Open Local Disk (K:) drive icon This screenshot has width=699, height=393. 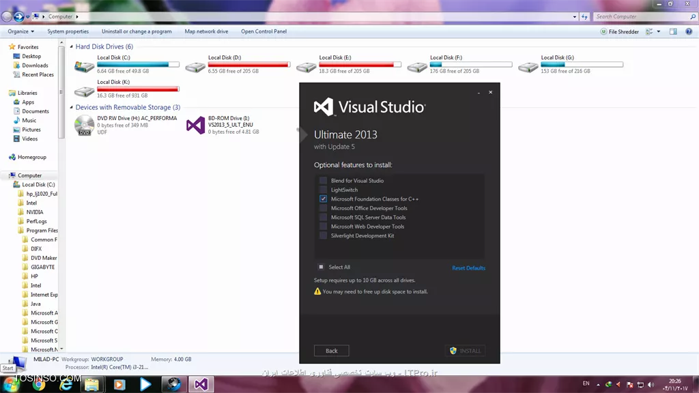[84, 91]
